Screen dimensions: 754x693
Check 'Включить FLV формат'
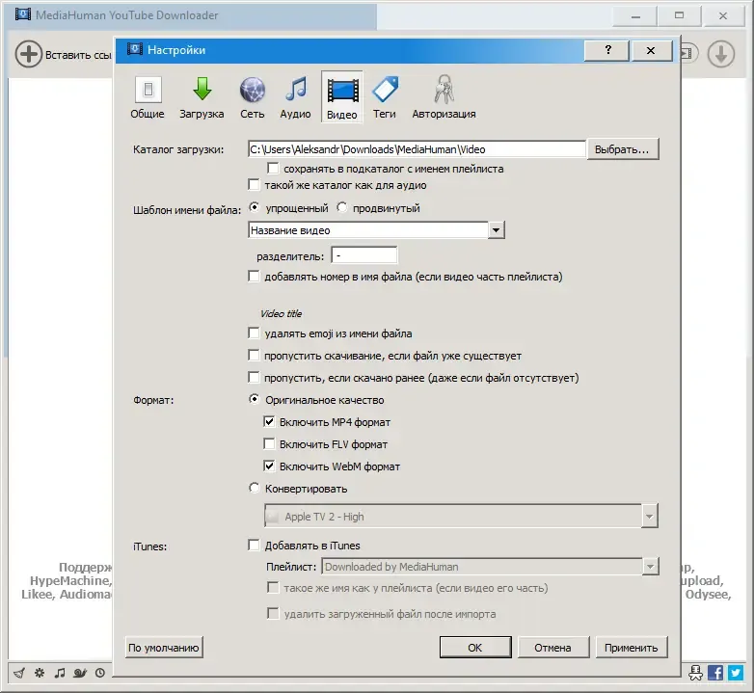click(x=269, y=444)
